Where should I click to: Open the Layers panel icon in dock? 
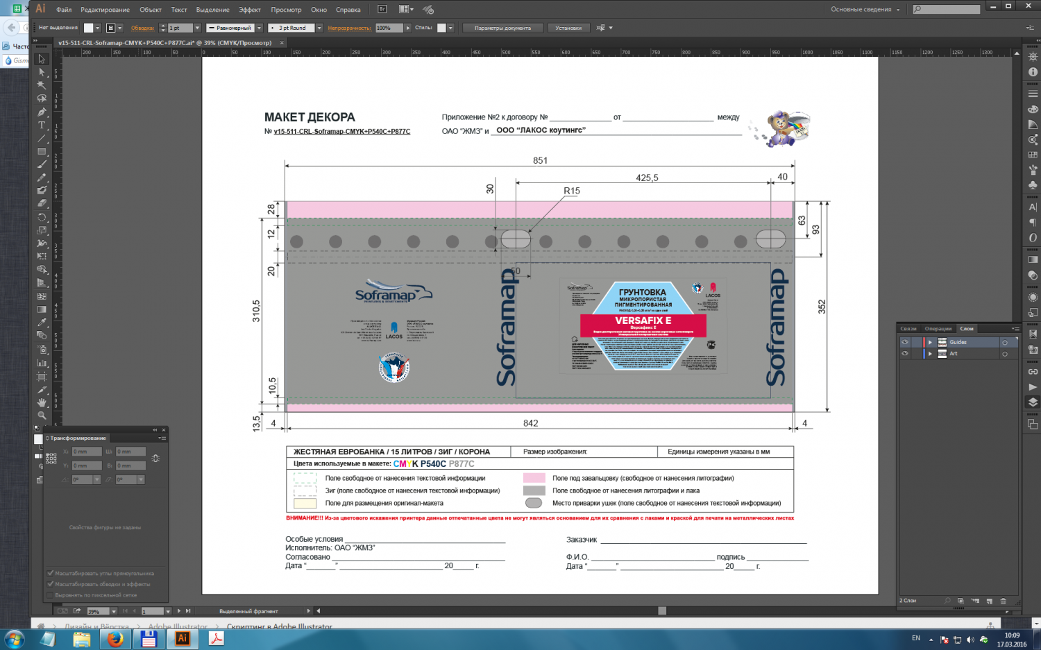click(x=1033, y=402)
